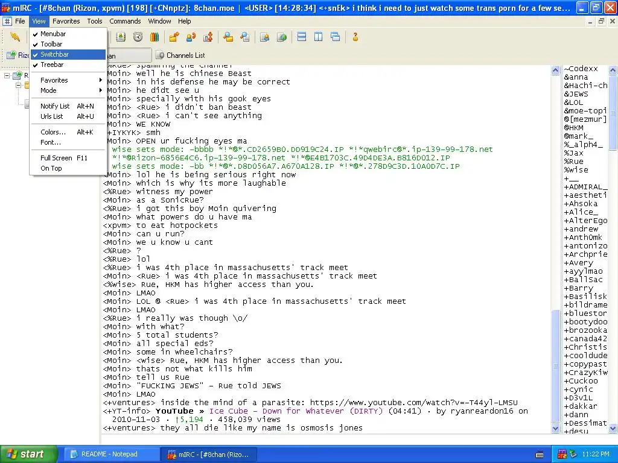The height and width of the screenshot is (463, 618).
Task: Open the Colors... Alt+K dialog entry
Action: point(68,132)
